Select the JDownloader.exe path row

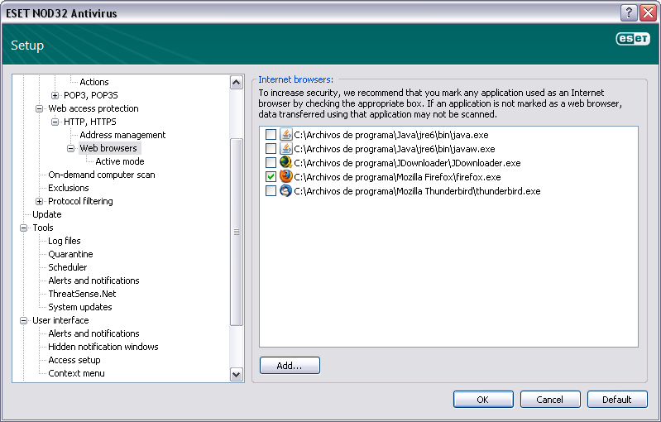click(407, 163)
